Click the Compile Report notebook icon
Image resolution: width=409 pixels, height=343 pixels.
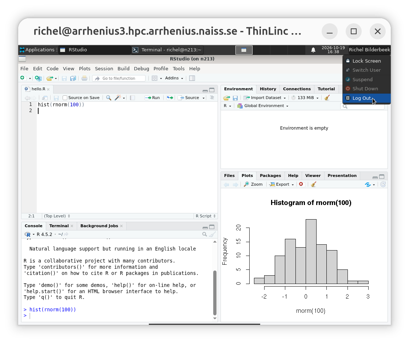[x=132, y=98]
